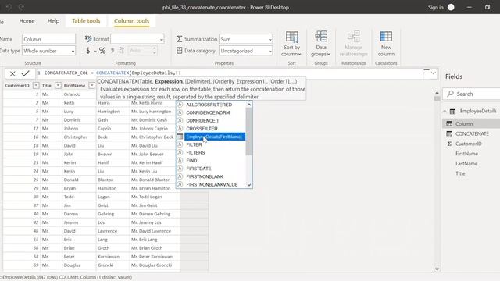Select FILTERS in the autocomplete list
The image size is (500, 281).
point(195,153)
